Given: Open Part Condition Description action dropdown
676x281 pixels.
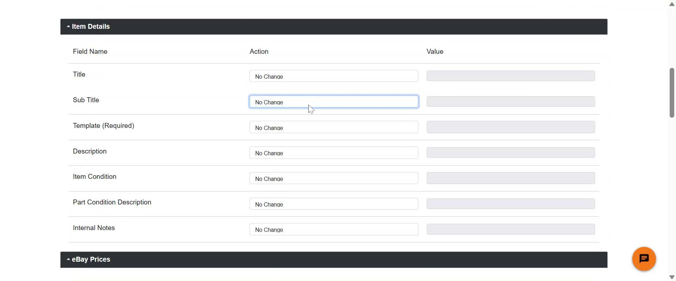Looking at the screenshot, I should [333, 204].
